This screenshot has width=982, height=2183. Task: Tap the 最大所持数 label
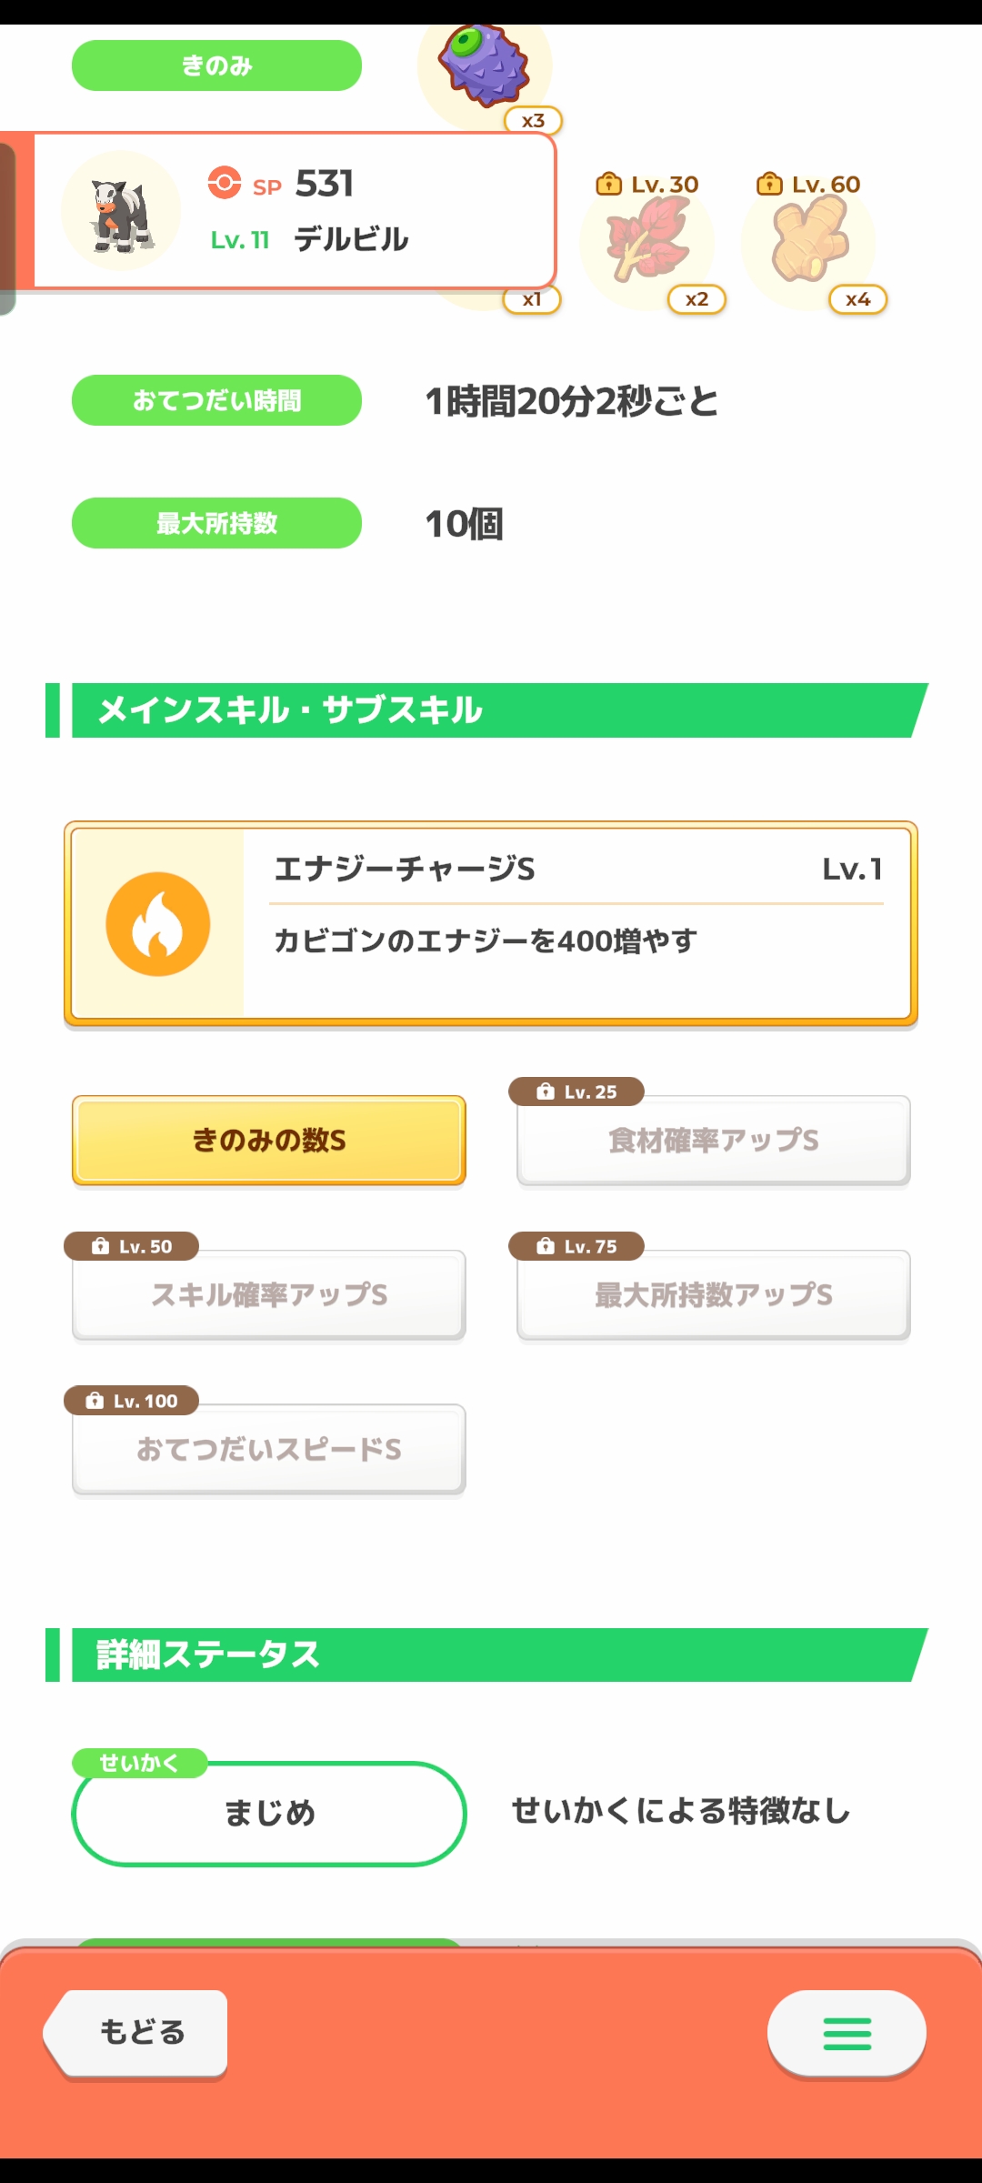coord(216,523)
